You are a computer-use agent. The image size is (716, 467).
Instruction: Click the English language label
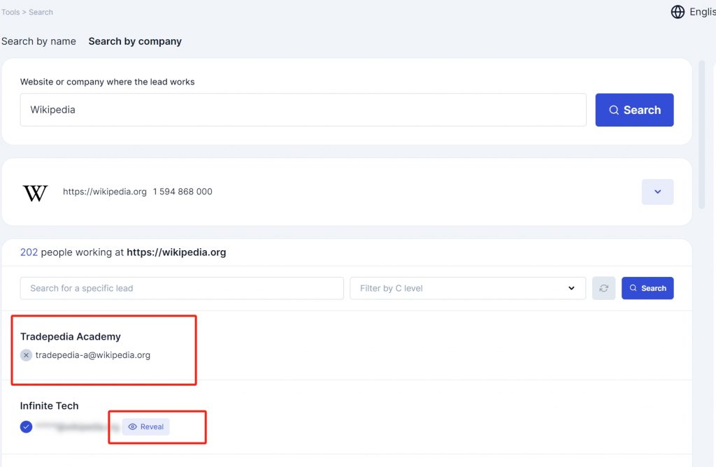coord(702,12)
